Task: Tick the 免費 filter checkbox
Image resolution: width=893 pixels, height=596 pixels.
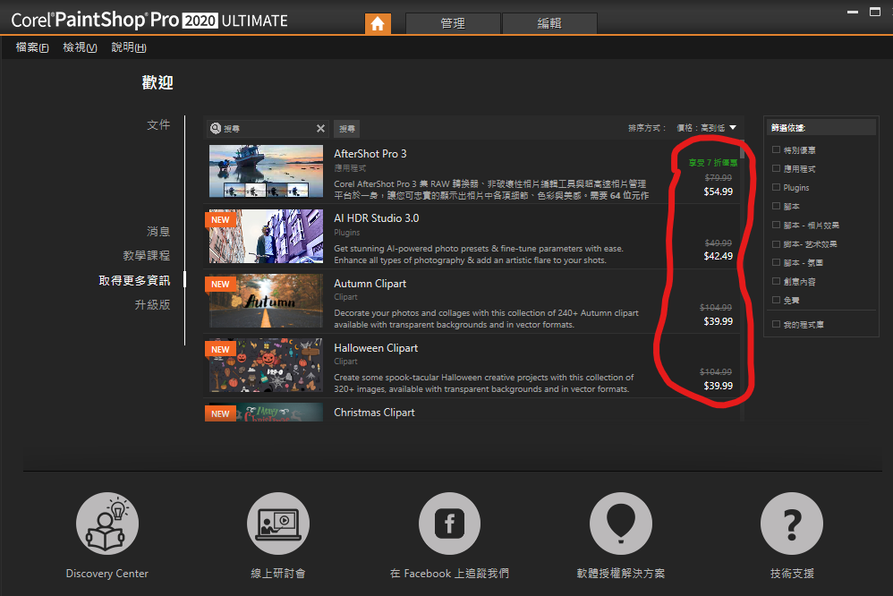Action: click(x=776, y=301)
